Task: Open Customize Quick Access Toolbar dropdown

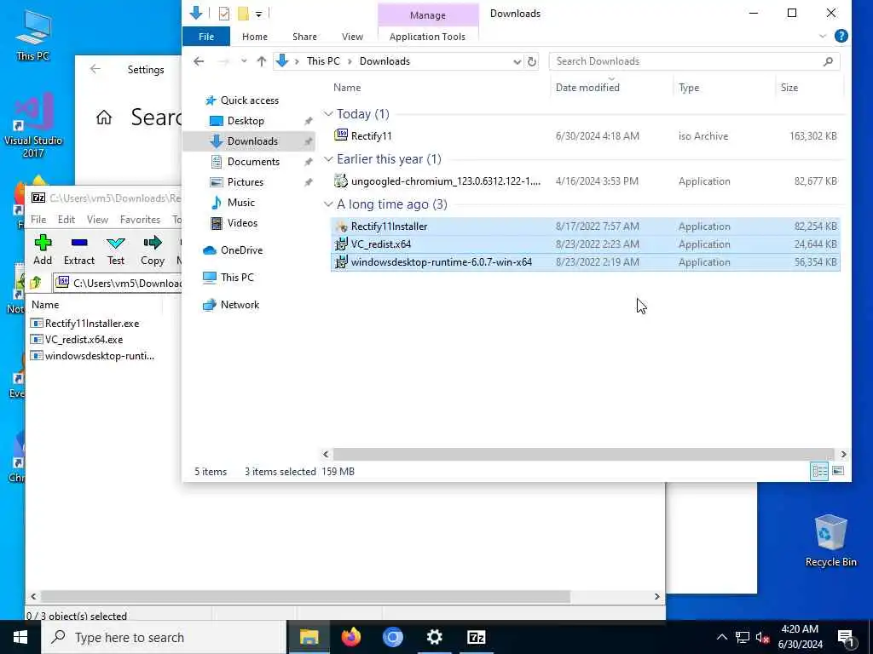Action: coord(259,14)
